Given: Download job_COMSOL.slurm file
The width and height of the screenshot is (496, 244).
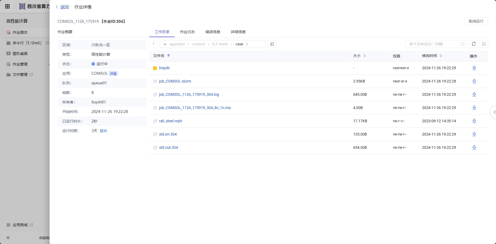Looking at the screenshot, I should [474, 81].
